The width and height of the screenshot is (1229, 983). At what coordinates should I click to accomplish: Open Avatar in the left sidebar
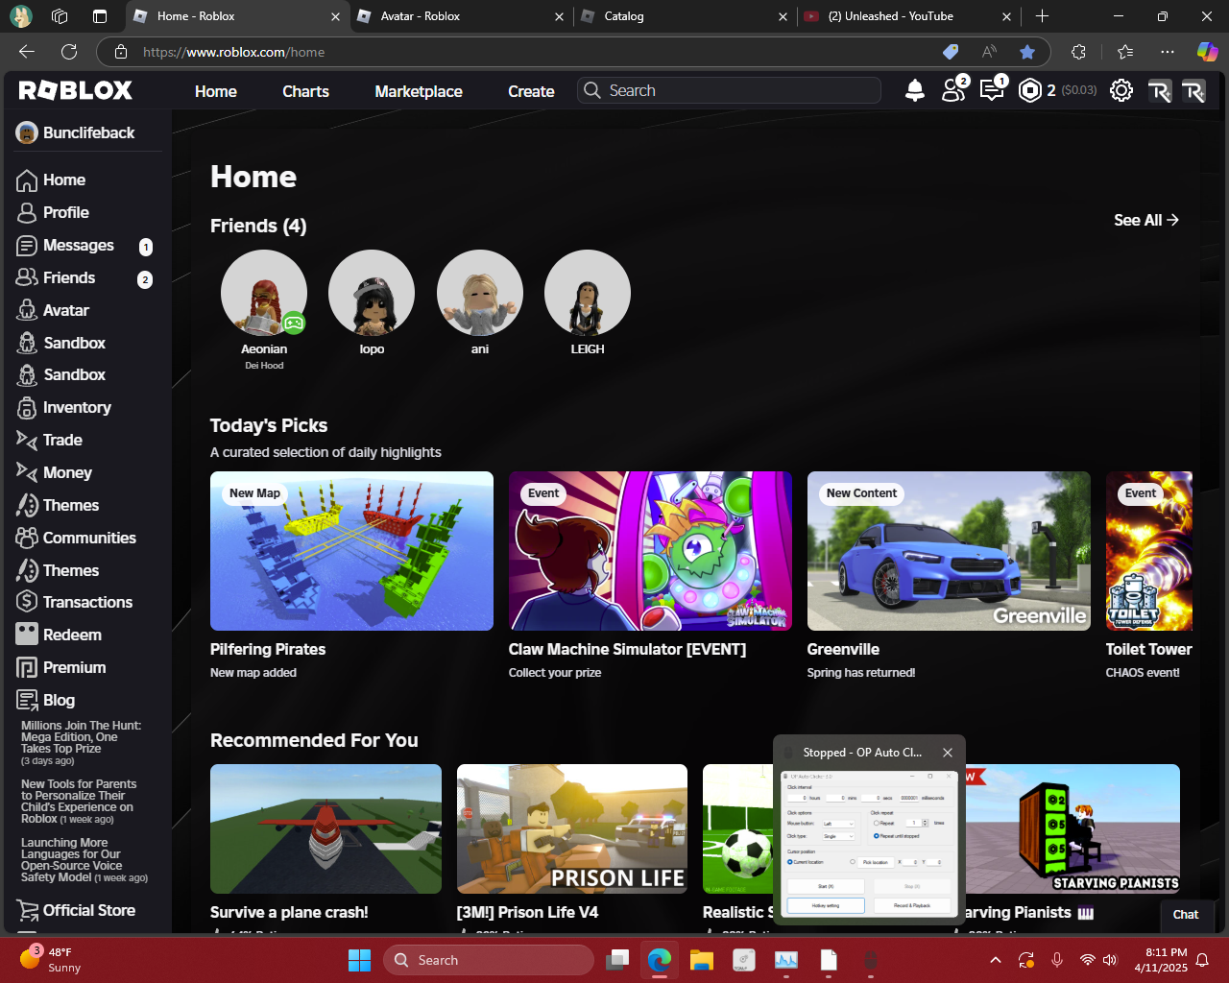(x=53, y=310)
